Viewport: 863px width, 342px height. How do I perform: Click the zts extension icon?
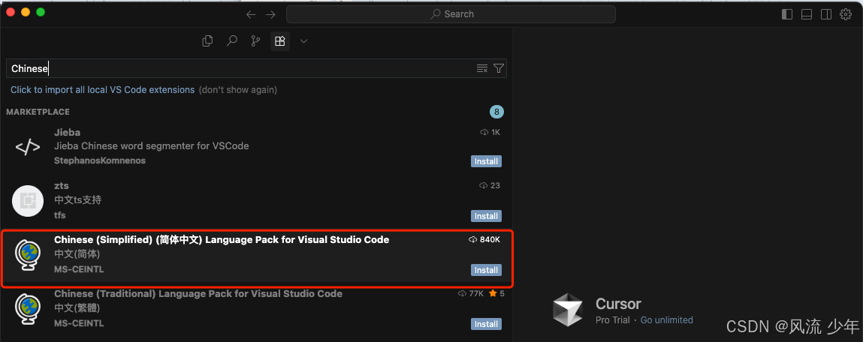(x=28, y=201)
